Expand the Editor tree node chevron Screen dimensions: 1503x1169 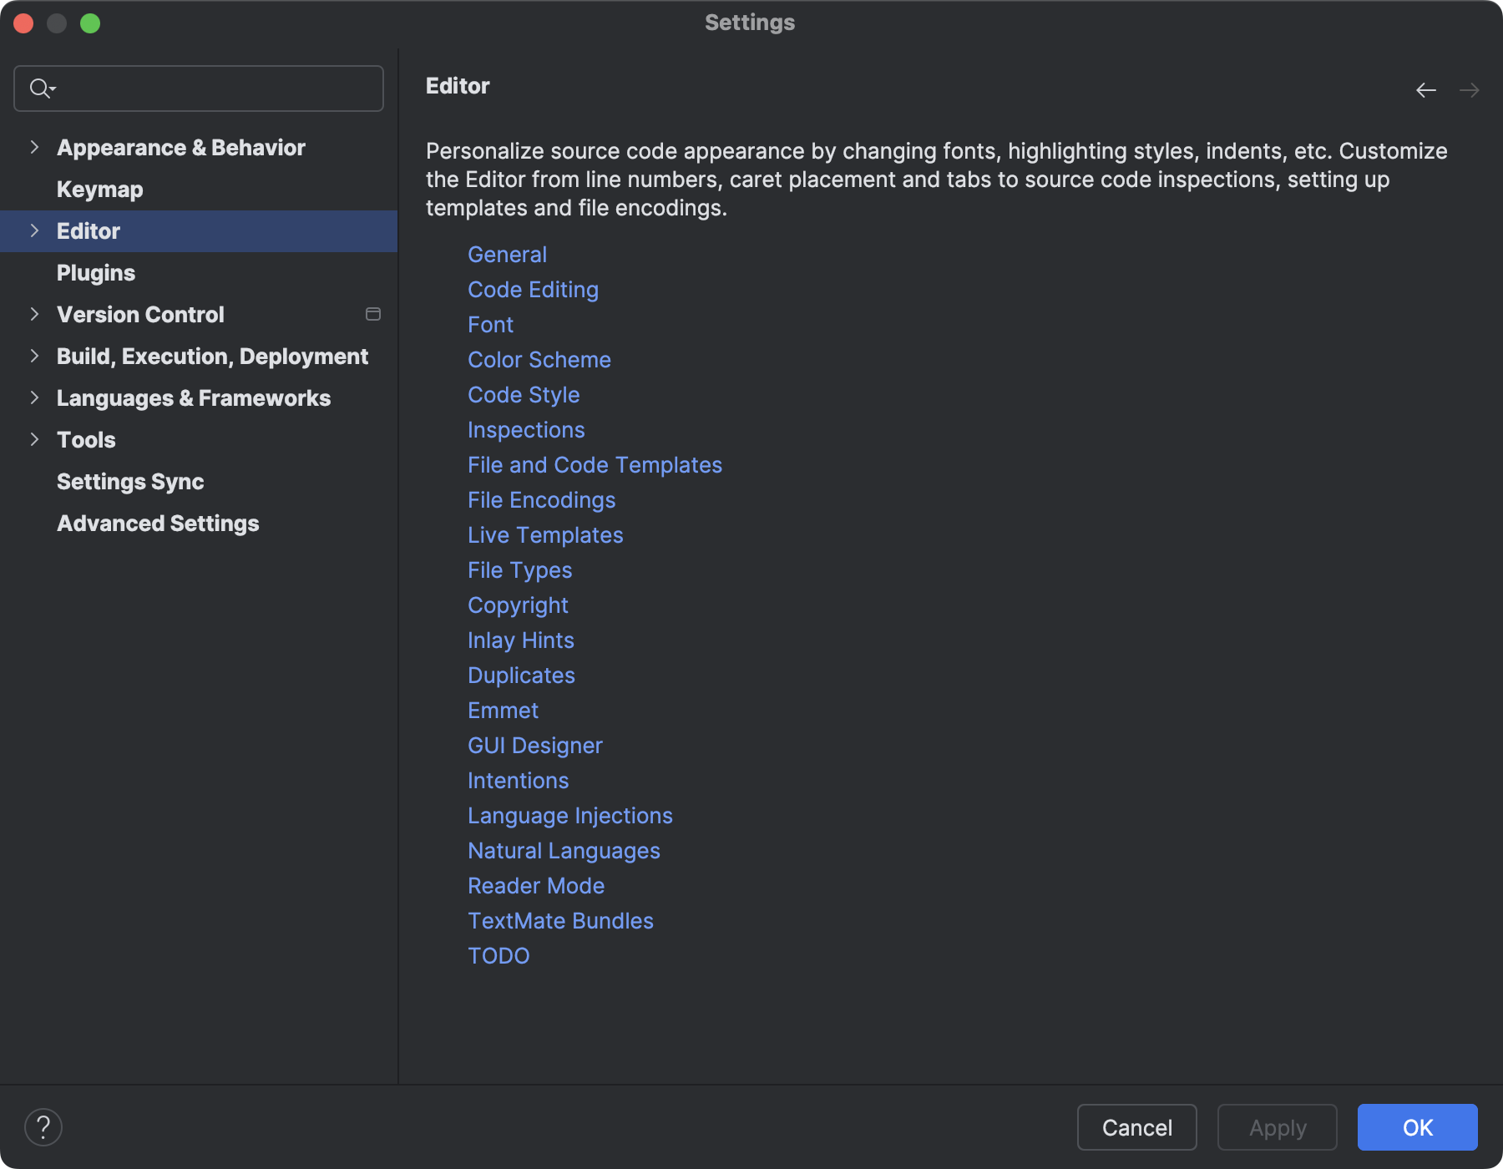point(34,231)
